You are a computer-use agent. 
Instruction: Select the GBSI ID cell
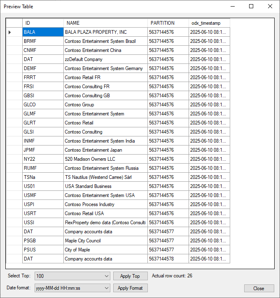43,95
